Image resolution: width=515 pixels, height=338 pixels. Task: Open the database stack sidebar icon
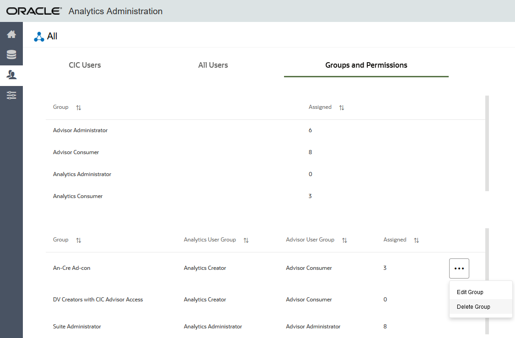11,54
